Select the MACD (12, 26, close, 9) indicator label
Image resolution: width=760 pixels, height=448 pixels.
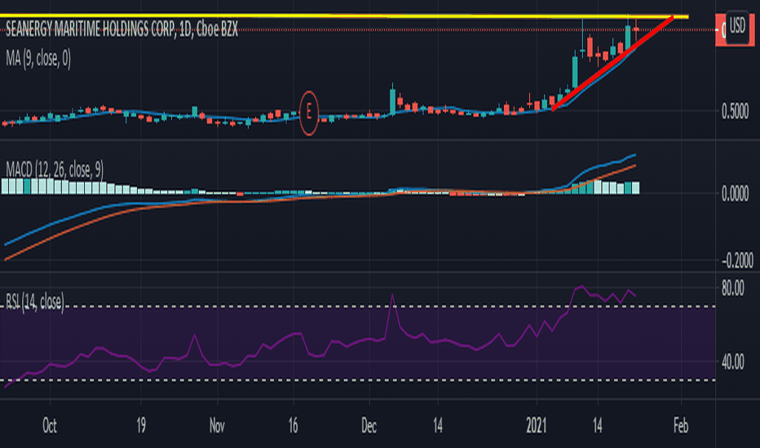point(55,169)
